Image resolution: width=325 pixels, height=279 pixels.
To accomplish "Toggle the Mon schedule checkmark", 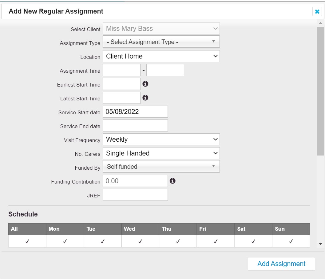I will (65, 241).
